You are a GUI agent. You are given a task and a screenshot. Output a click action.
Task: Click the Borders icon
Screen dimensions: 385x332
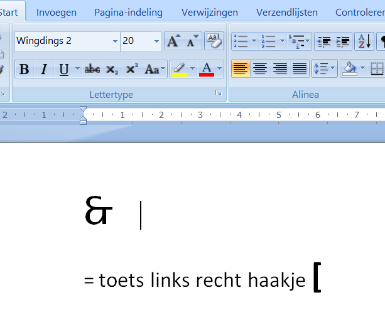pos(377,68)
